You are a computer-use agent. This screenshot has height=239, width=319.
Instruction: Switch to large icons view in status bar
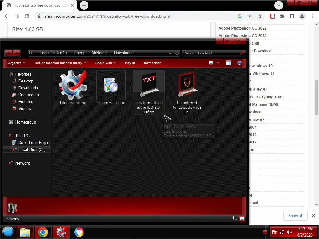[x=242, y=219]
